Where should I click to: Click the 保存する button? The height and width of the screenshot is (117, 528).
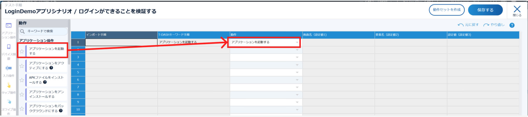point(485,10)
